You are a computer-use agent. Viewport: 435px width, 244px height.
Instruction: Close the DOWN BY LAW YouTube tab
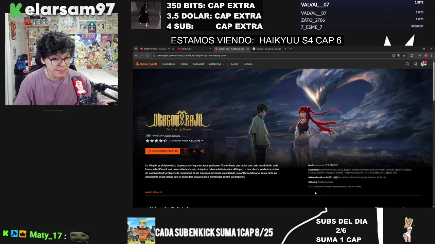(173, 49)
